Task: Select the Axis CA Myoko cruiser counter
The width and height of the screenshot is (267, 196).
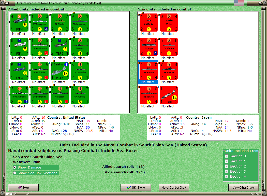Action: pos(149,23)
